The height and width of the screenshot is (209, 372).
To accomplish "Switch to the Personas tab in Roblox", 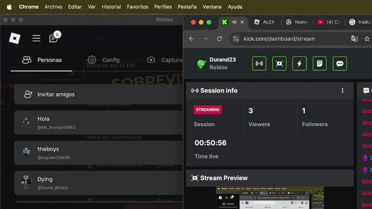I will (42, 60).
